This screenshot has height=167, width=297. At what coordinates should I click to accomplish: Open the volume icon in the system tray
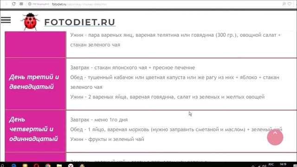(264, 166)
